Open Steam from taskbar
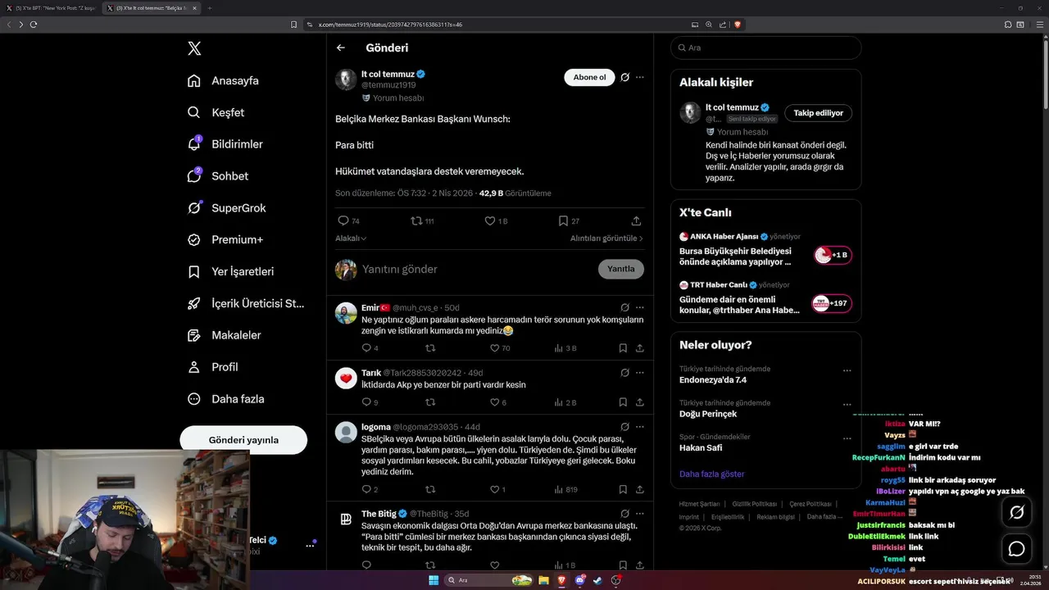This screenshot has width=1049, height=590. click(x=597, y=580)
